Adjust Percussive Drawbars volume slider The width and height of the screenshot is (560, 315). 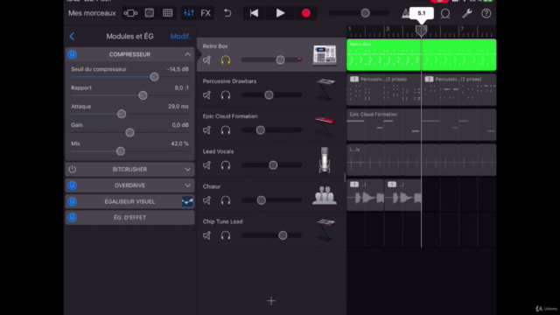(269, 95)
